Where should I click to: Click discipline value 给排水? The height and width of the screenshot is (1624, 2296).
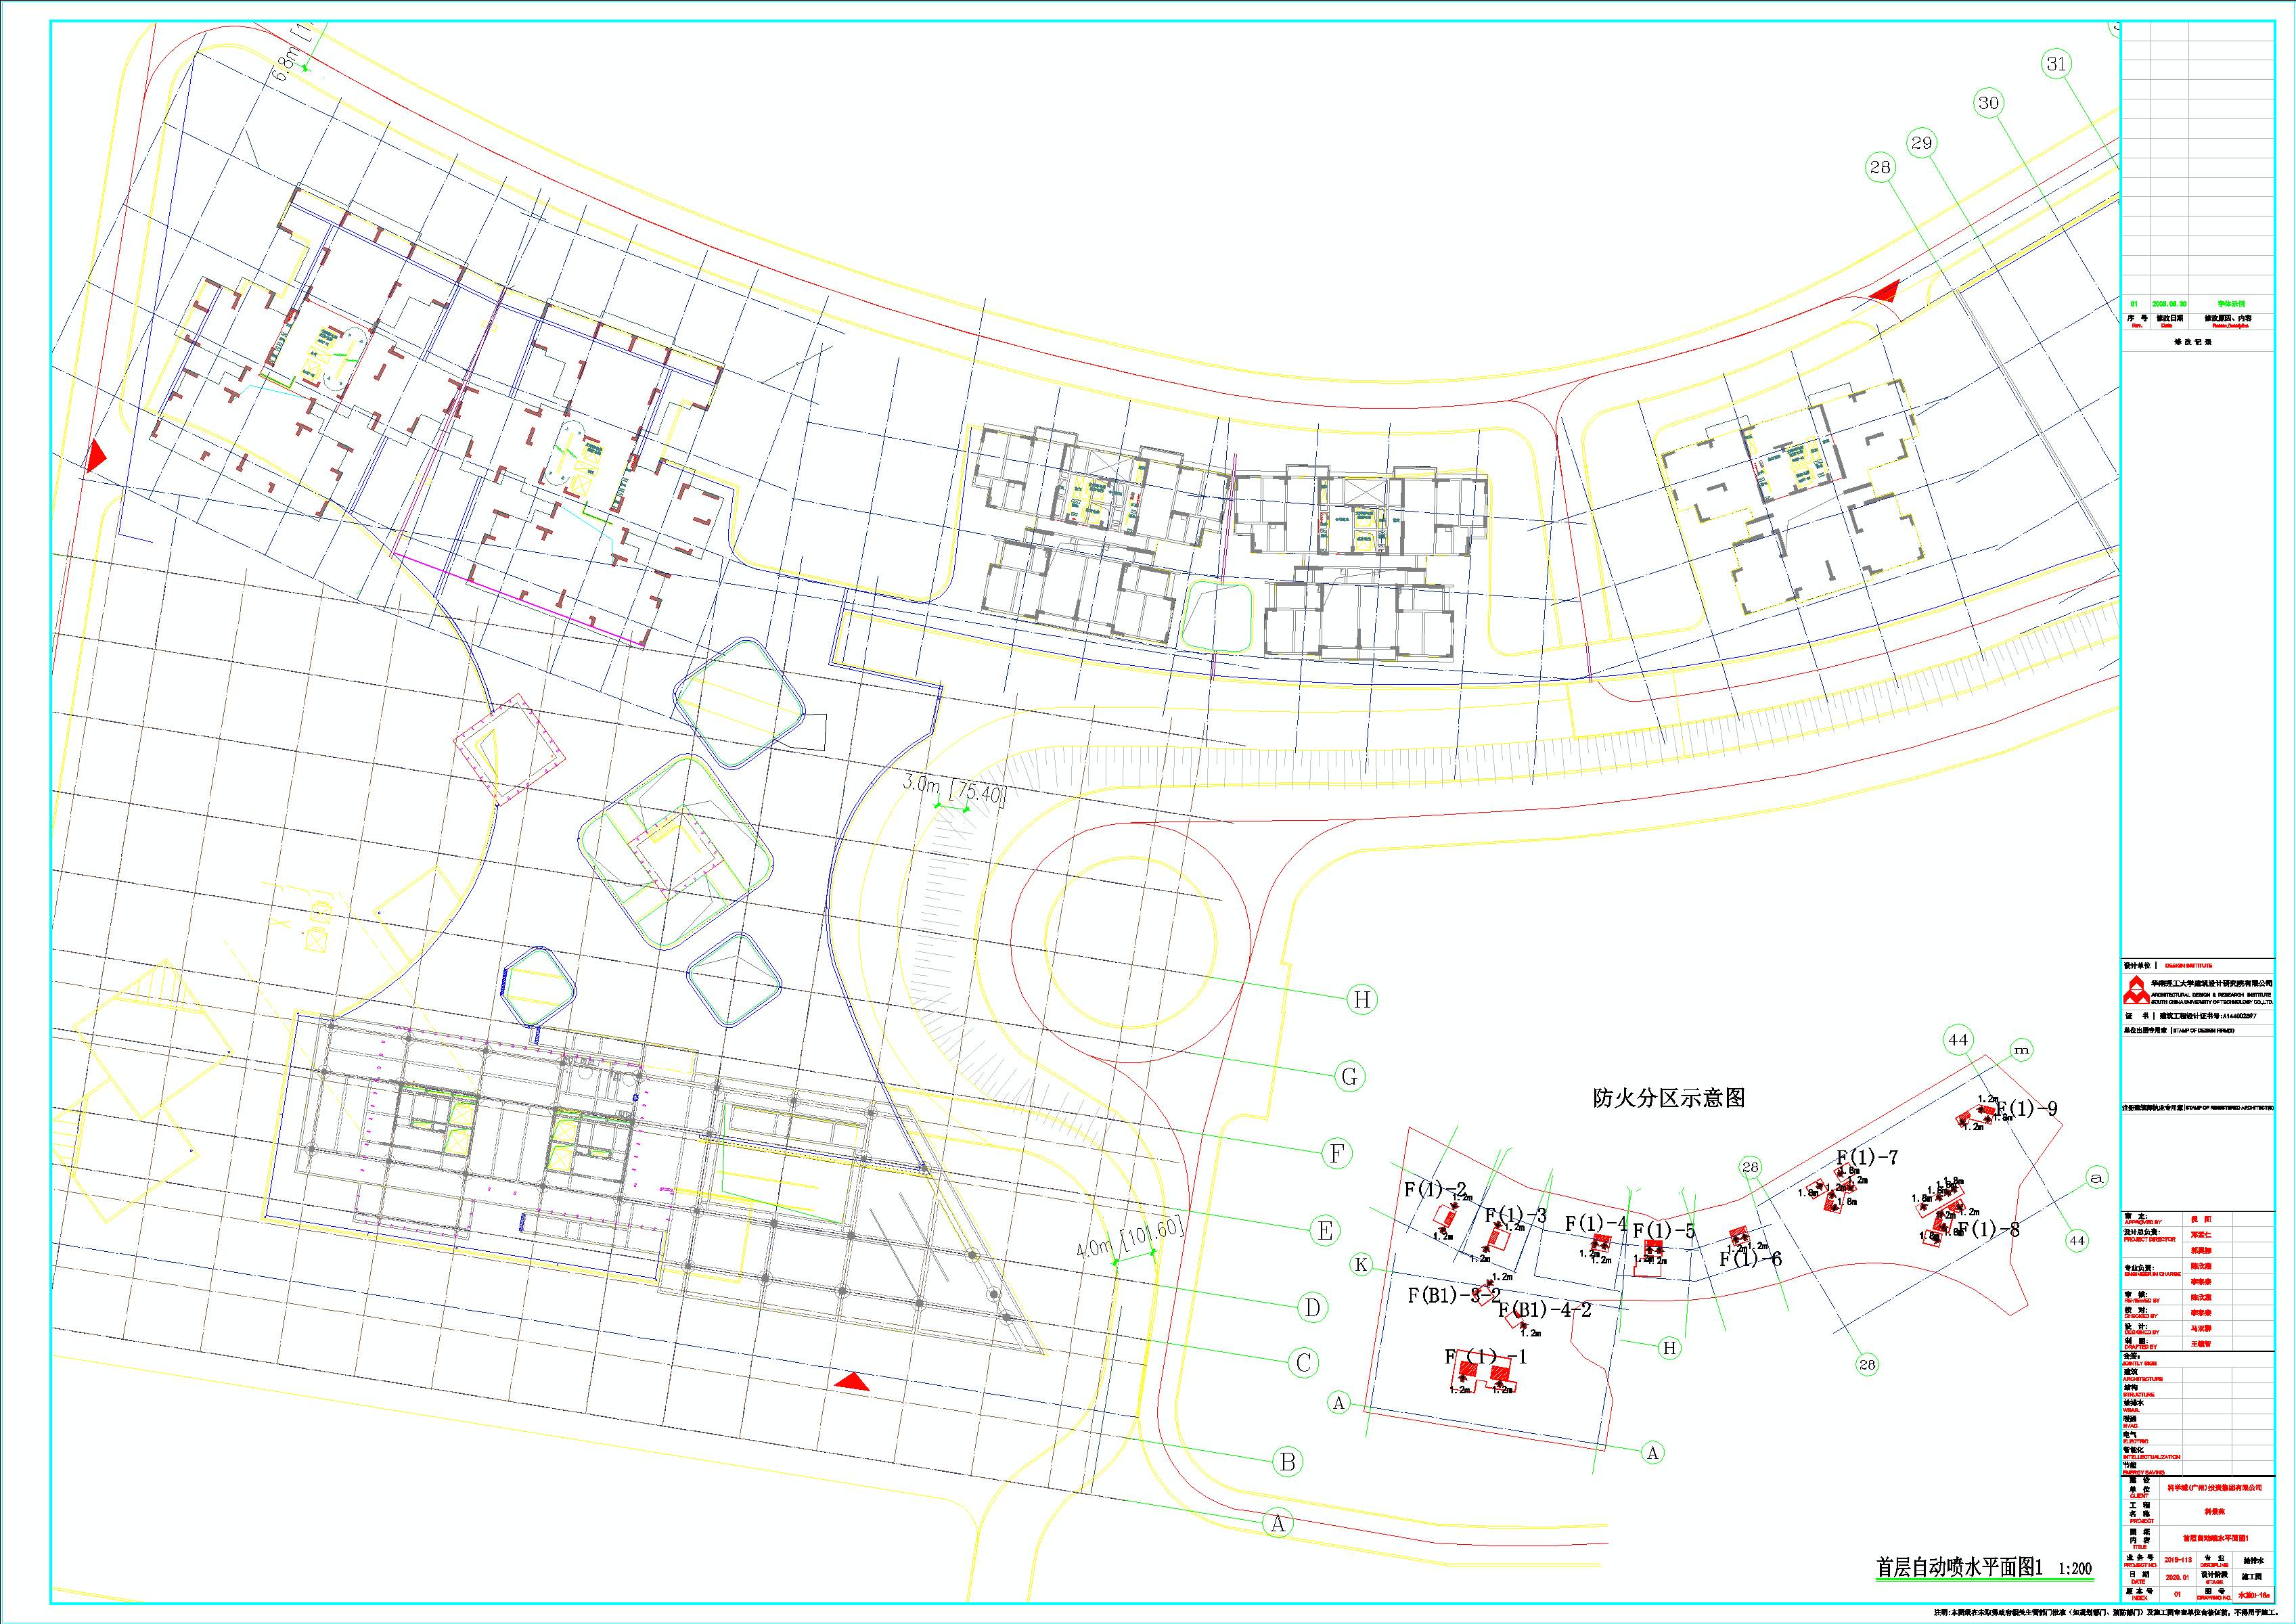tap(2254, 1561)
